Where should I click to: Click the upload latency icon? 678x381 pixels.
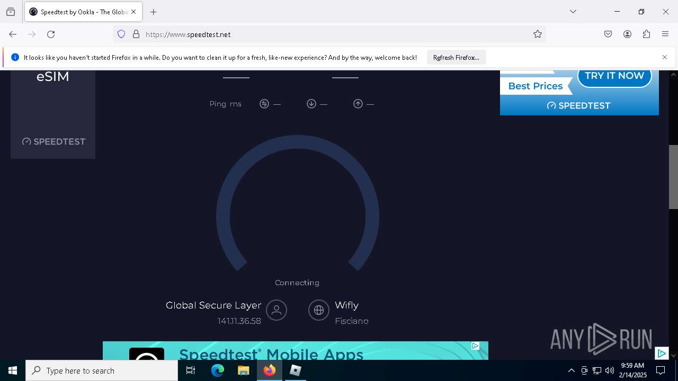coord(358,104)
